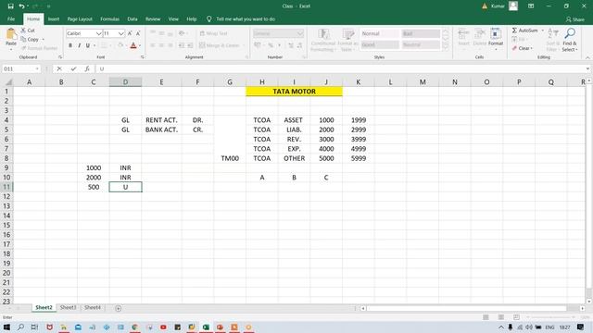Click the taskbar volume speaker icon

[529, 327]
